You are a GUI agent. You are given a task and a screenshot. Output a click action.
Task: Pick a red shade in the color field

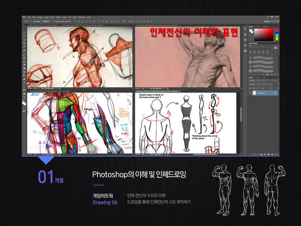(264, 35)
